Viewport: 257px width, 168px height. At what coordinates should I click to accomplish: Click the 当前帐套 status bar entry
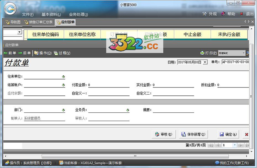tap(90, 163)
